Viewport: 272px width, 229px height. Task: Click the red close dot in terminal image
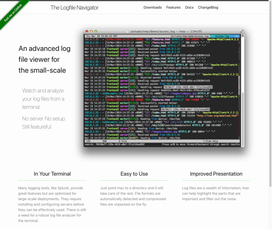pos(87,31)
